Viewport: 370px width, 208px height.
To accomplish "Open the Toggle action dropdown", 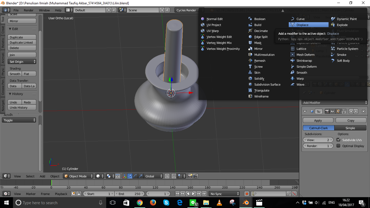I will (x=19, y=120).
